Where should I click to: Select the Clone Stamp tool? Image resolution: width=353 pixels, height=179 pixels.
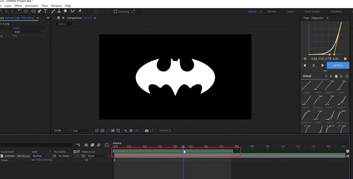[x=59, y=11]
